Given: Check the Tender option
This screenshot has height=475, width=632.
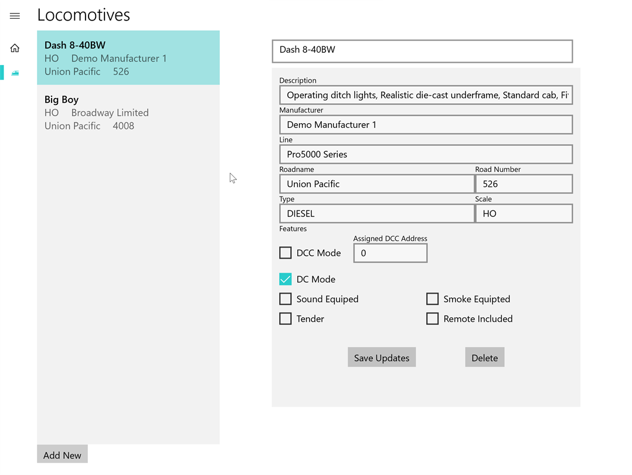Looking at the screenshot, I should [x=286, y=319].
